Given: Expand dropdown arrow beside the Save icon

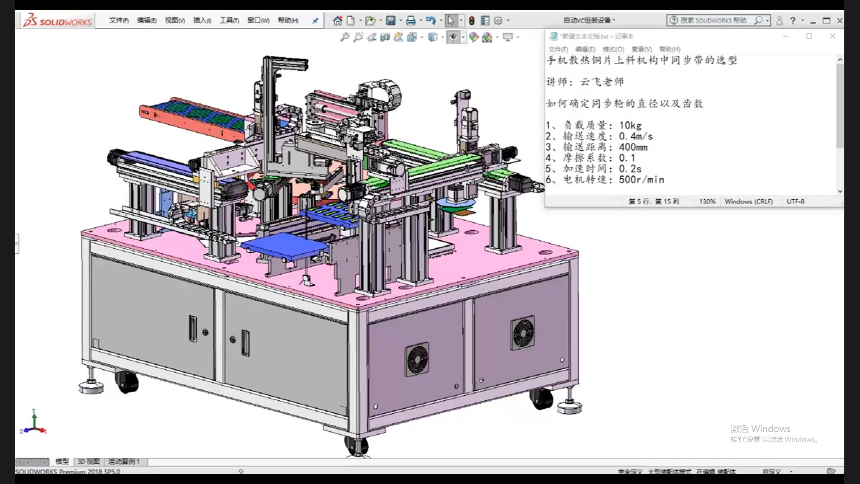Looking at the screenshot, I should tap(400, 20).
